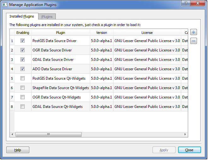Screen dimensions: 208x160
Task: Click the Help button
Action: click(18, 150)
